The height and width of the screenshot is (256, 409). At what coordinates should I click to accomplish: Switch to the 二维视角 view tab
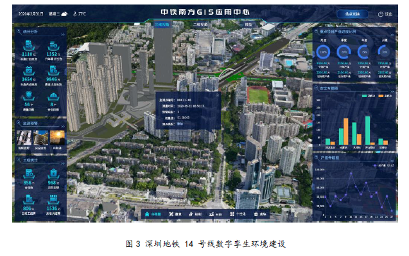[x=200, y=24]
